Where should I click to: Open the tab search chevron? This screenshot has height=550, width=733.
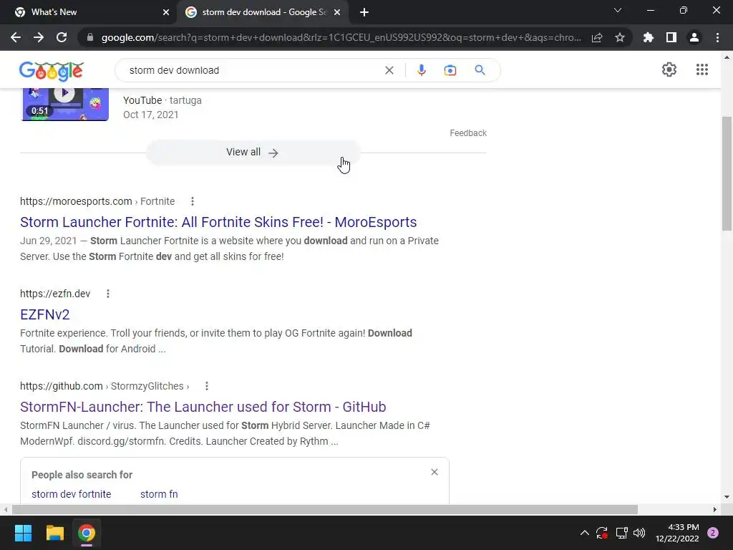point(618,10)
